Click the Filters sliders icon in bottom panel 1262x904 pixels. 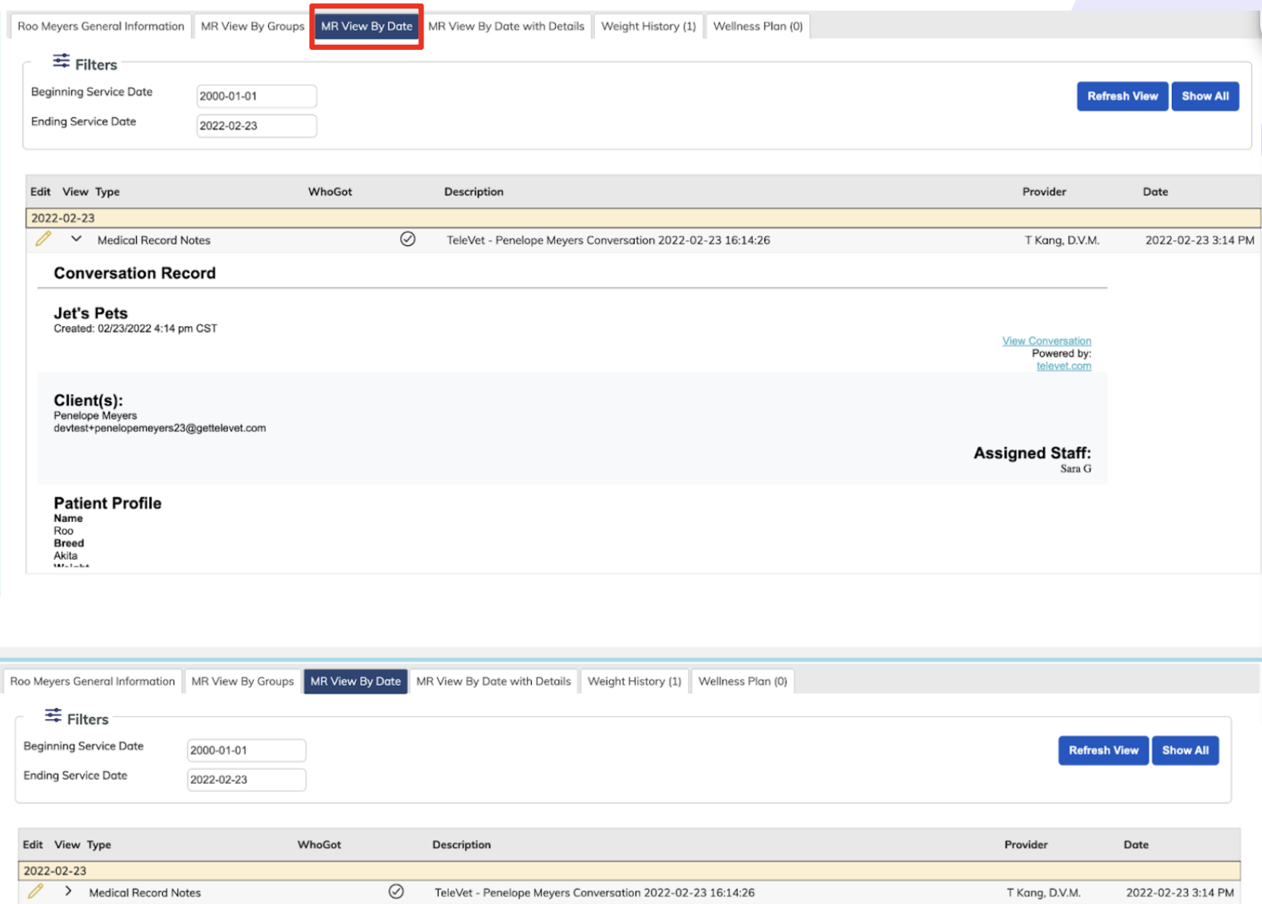(53, 715)
